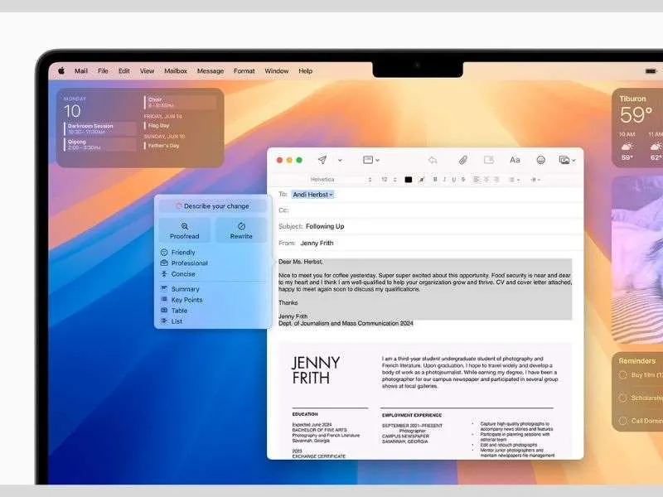
Task: Open the Mail menu
Action: (81, 71)
